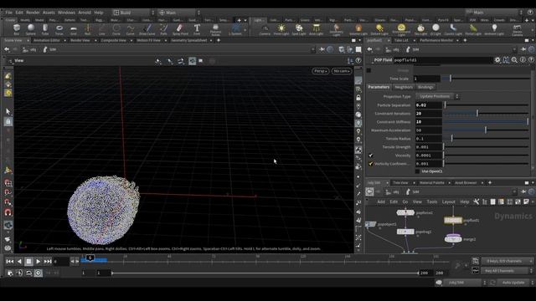Open the Build desktop dropdown
Viewport: 536px width, 301px height.
click(x=133, y=13)
